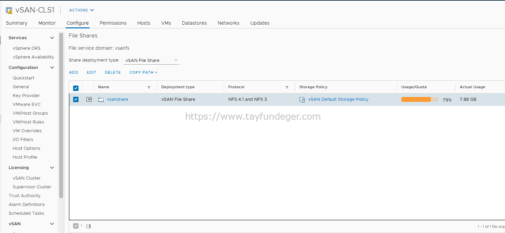Go to the Hosts tab
Image resolution: width=505 pixels, height=233 pixels.
(144, 23)
